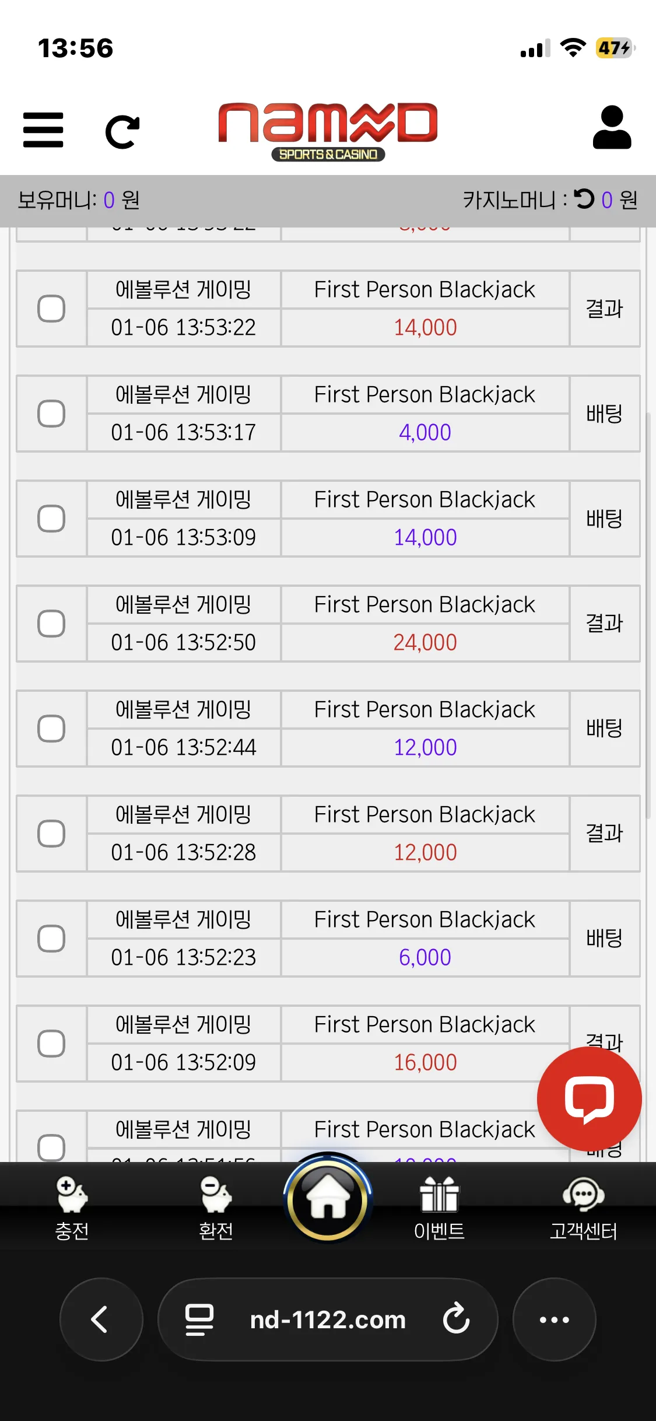This screenshot has height=1421, width=656.
Task: Open the hamburger menu icon
Action: [43, 130]
